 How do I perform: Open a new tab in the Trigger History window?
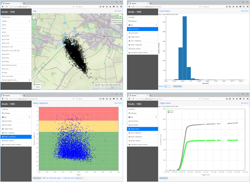151,95
